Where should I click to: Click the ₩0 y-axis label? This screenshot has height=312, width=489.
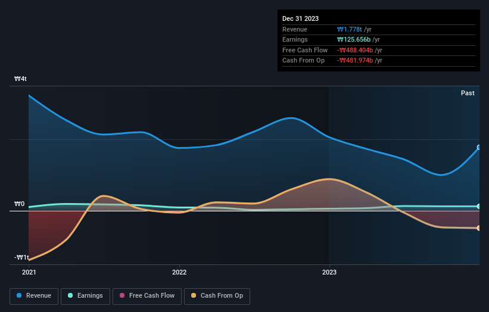(19, 204)
